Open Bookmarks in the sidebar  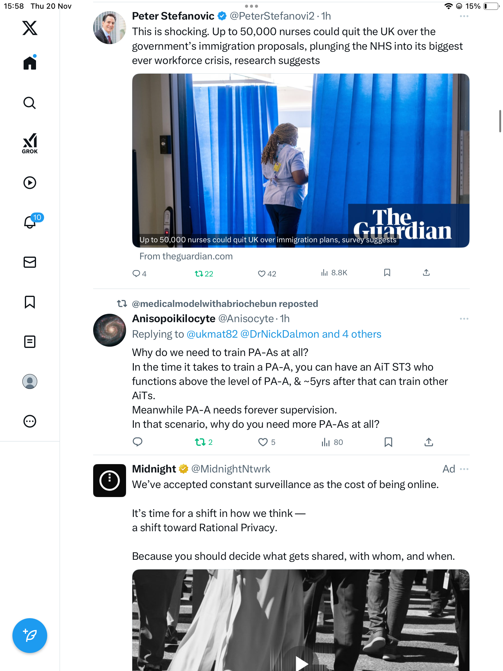tap(30, 302)
